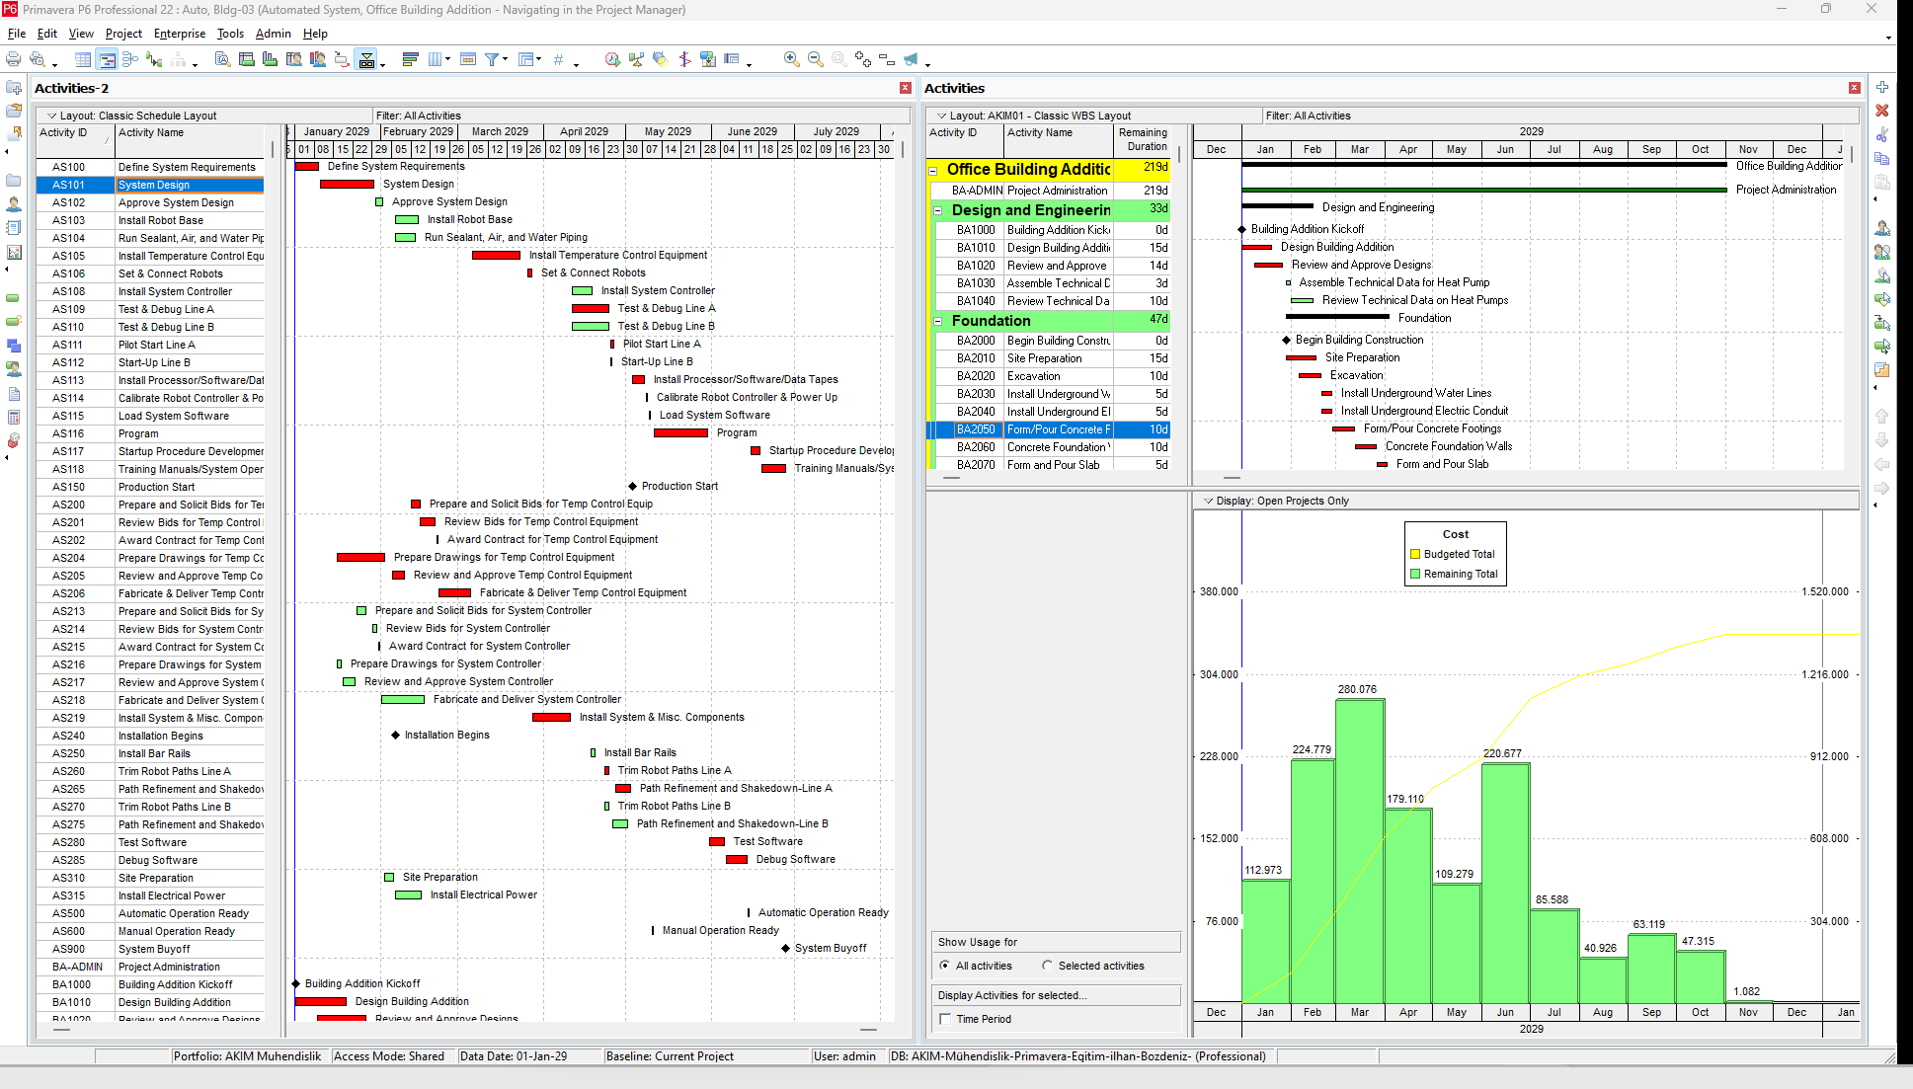Open the Tools menu

(x=230, y=34)
